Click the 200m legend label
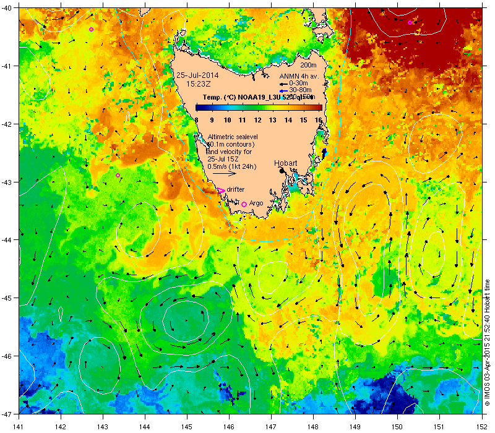The image size is (495, 433). tap(308, 66)
